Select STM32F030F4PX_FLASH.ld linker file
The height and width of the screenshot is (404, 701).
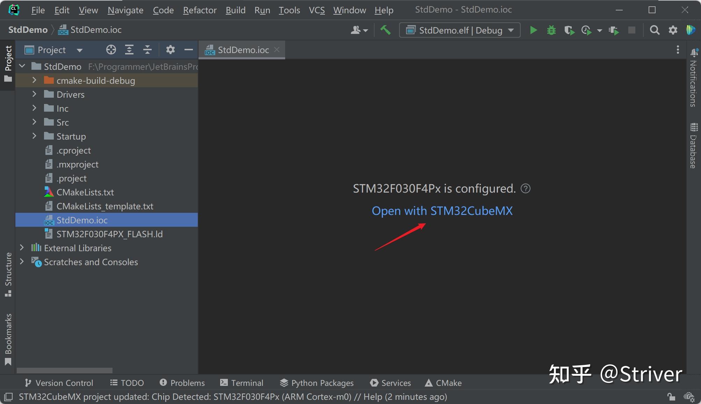tap(107, 234)
